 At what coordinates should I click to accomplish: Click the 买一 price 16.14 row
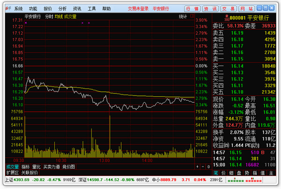[244, 66]
